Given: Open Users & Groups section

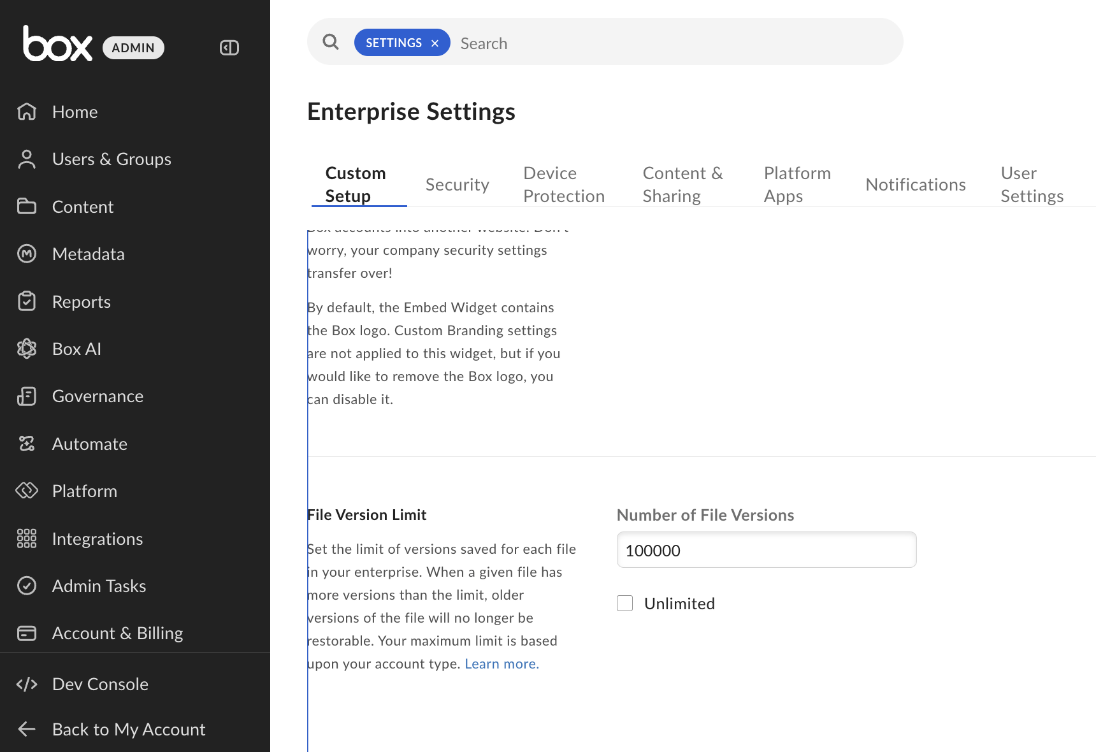Looking at the screenshot, I should (x=112, y=159).
